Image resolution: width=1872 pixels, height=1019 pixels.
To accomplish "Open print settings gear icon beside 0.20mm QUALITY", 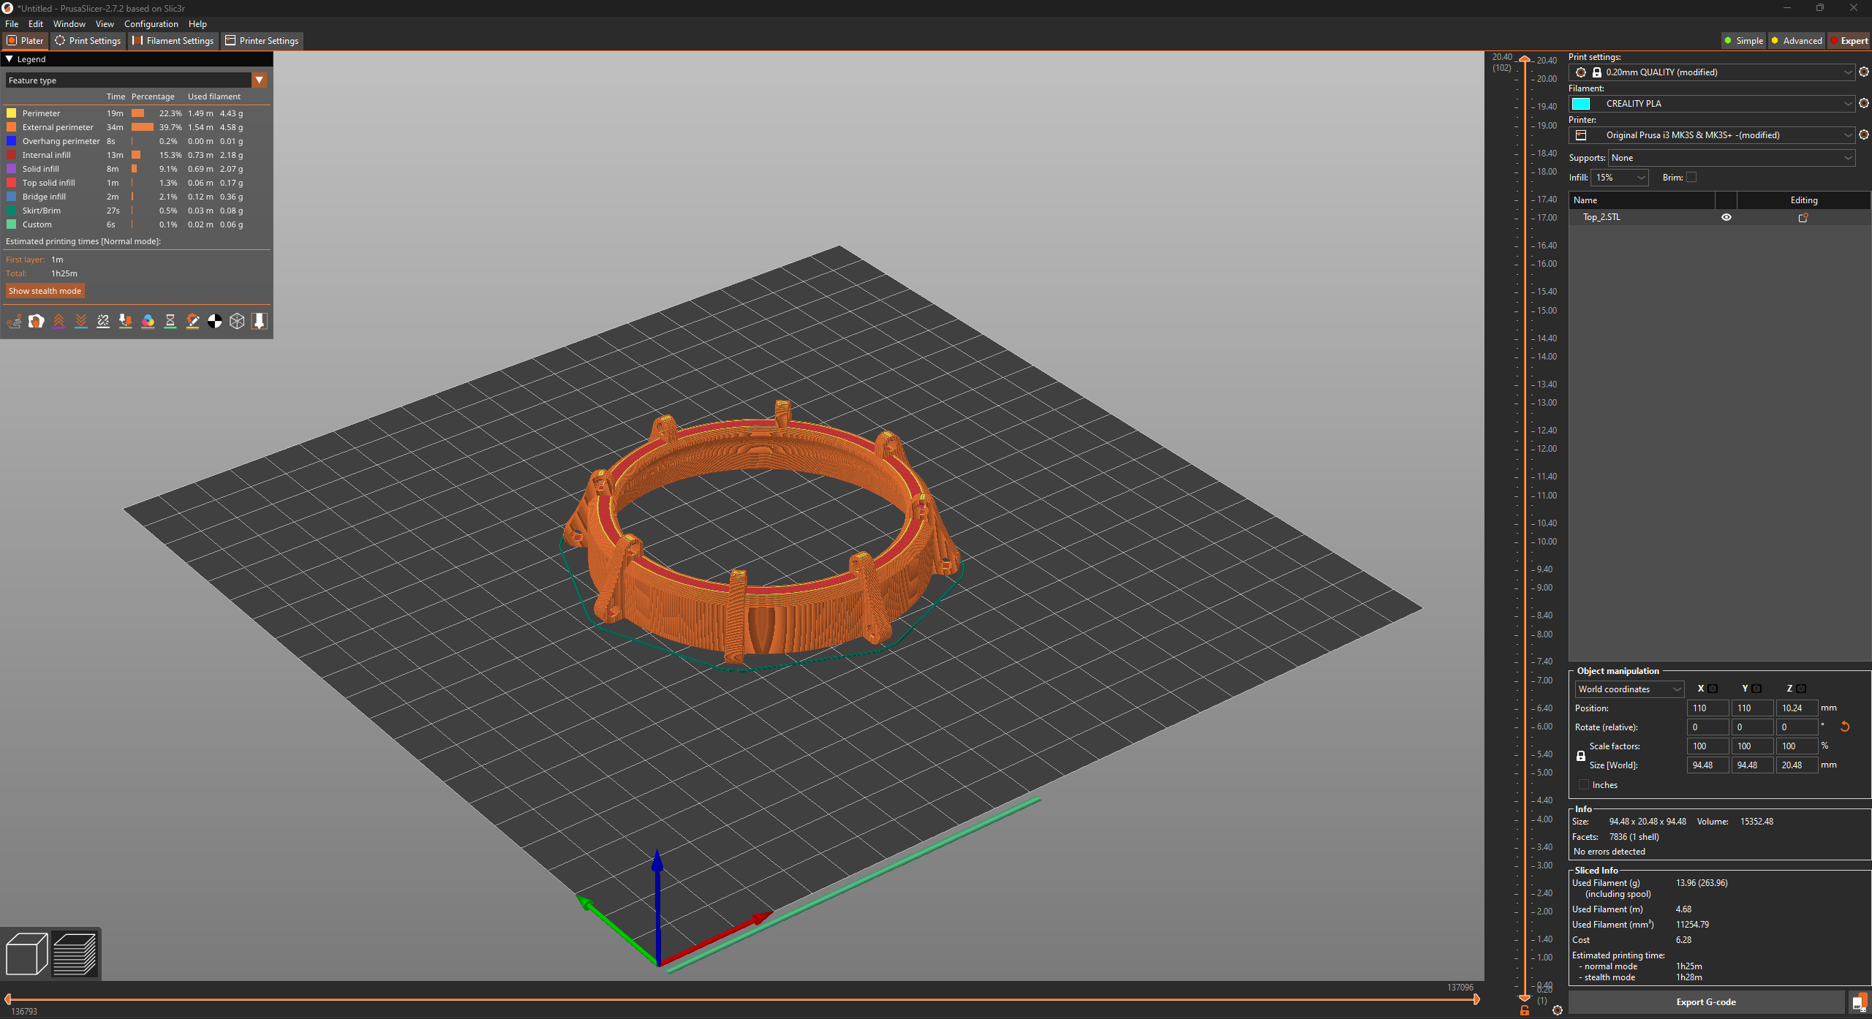I will pos(1864,72).
